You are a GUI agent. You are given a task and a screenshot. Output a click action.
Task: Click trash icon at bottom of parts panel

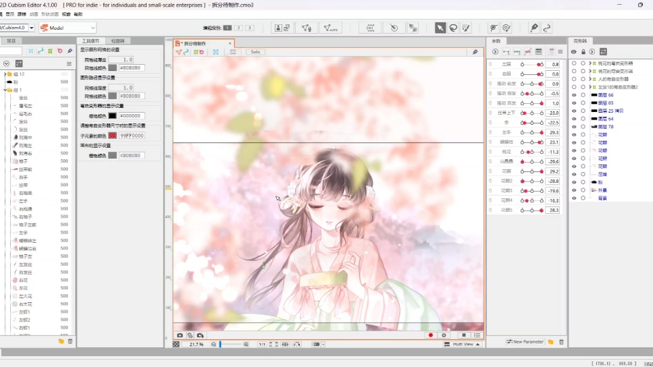tap(70, 341)
